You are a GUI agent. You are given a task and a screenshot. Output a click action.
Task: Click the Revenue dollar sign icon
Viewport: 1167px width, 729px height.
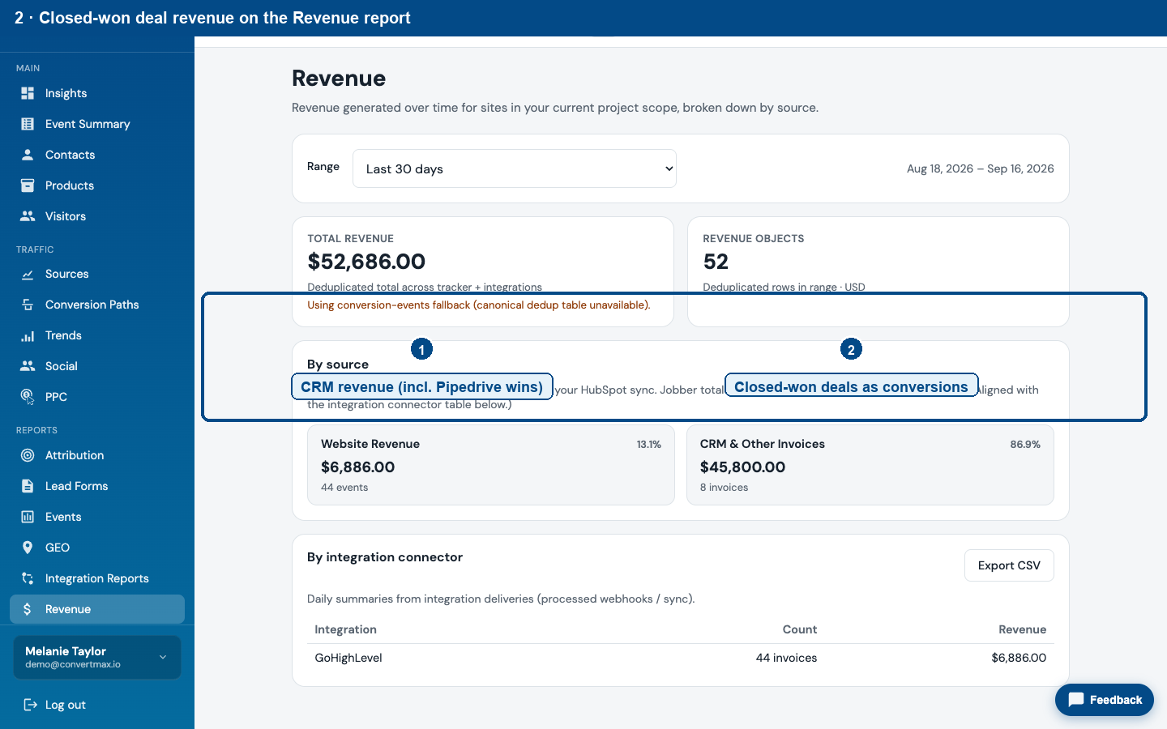coord(28,609)
